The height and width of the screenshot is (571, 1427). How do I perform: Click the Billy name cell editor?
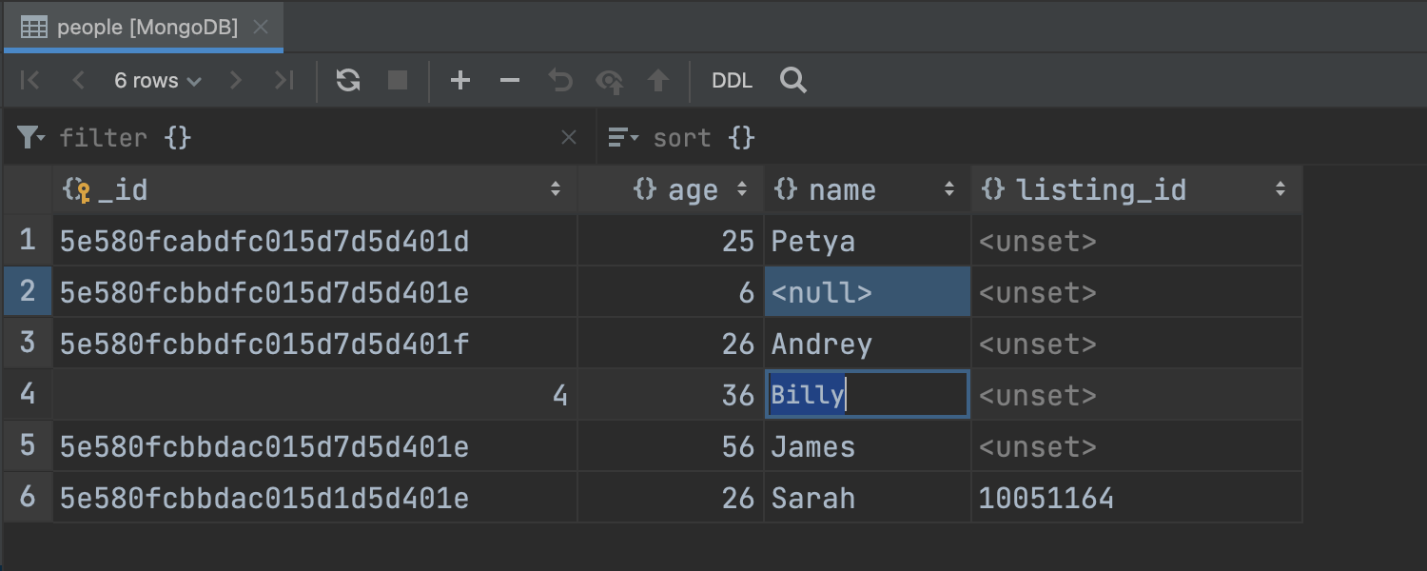click(x=867, y=395)
